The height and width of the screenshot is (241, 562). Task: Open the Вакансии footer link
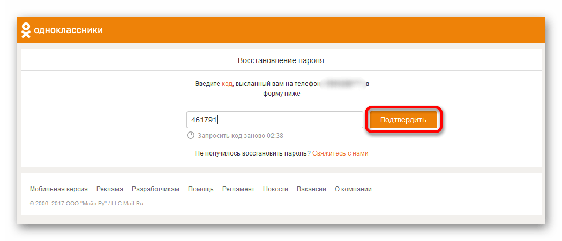[311, 189]
